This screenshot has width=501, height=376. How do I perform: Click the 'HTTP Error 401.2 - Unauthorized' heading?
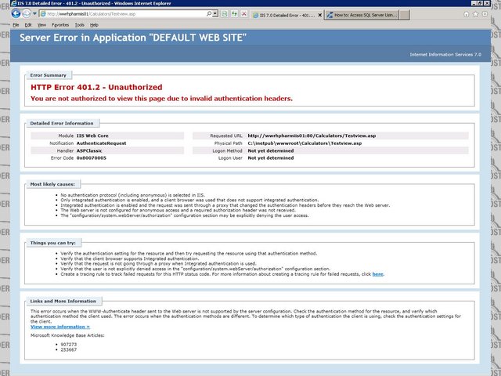pos(96,87)
